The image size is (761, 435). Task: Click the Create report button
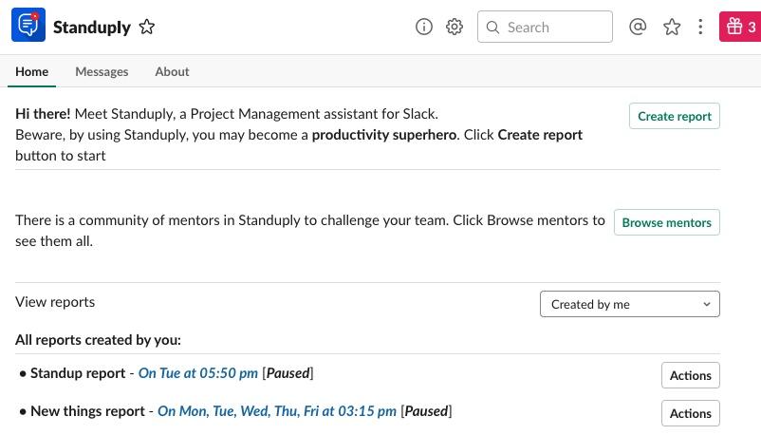(674, 116)
